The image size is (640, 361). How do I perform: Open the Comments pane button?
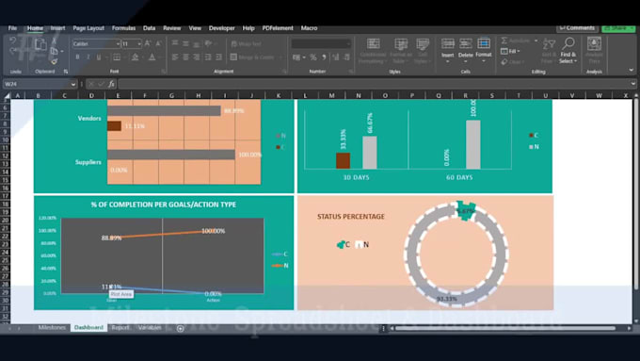[x=577, y=27]
